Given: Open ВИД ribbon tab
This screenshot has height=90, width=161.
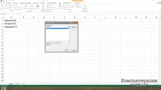Looking at the screenshot, I should point(60,3).
